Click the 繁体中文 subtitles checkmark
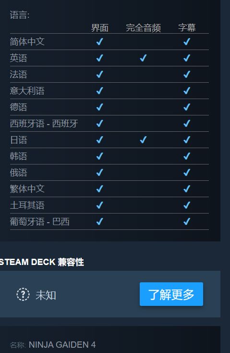 tap(187, 189)
